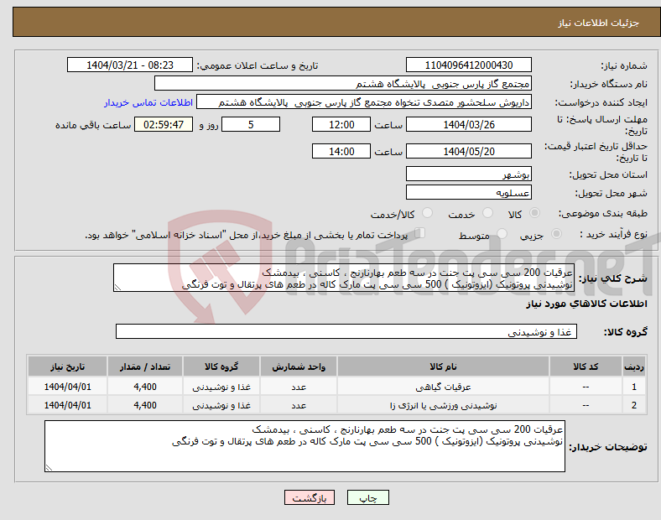The image size is (661, 520).
Task: Click the واحد شمارش column header
Action: pos(299,367)
